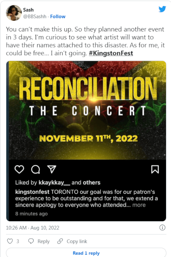Image resolution: width=171 pixels, height=257 pixels.
Task: Click the @BBSashh handle text
Action: point(35,16)
